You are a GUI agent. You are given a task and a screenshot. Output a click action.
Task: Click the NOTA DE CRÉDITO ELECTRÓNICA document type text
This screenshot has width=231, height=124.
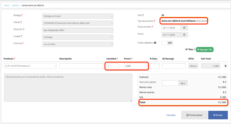click(178, 21)
